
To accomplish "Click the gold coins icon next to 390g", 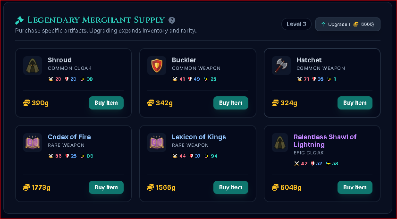I will coord(26,103).
